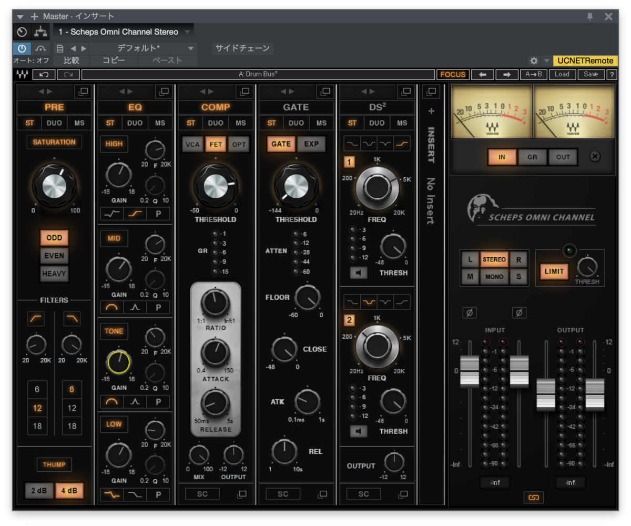This screenshot has height=526, width=631.
Task: Open the デフォルト preset dropdown arrow
Action: click(191, 48)
